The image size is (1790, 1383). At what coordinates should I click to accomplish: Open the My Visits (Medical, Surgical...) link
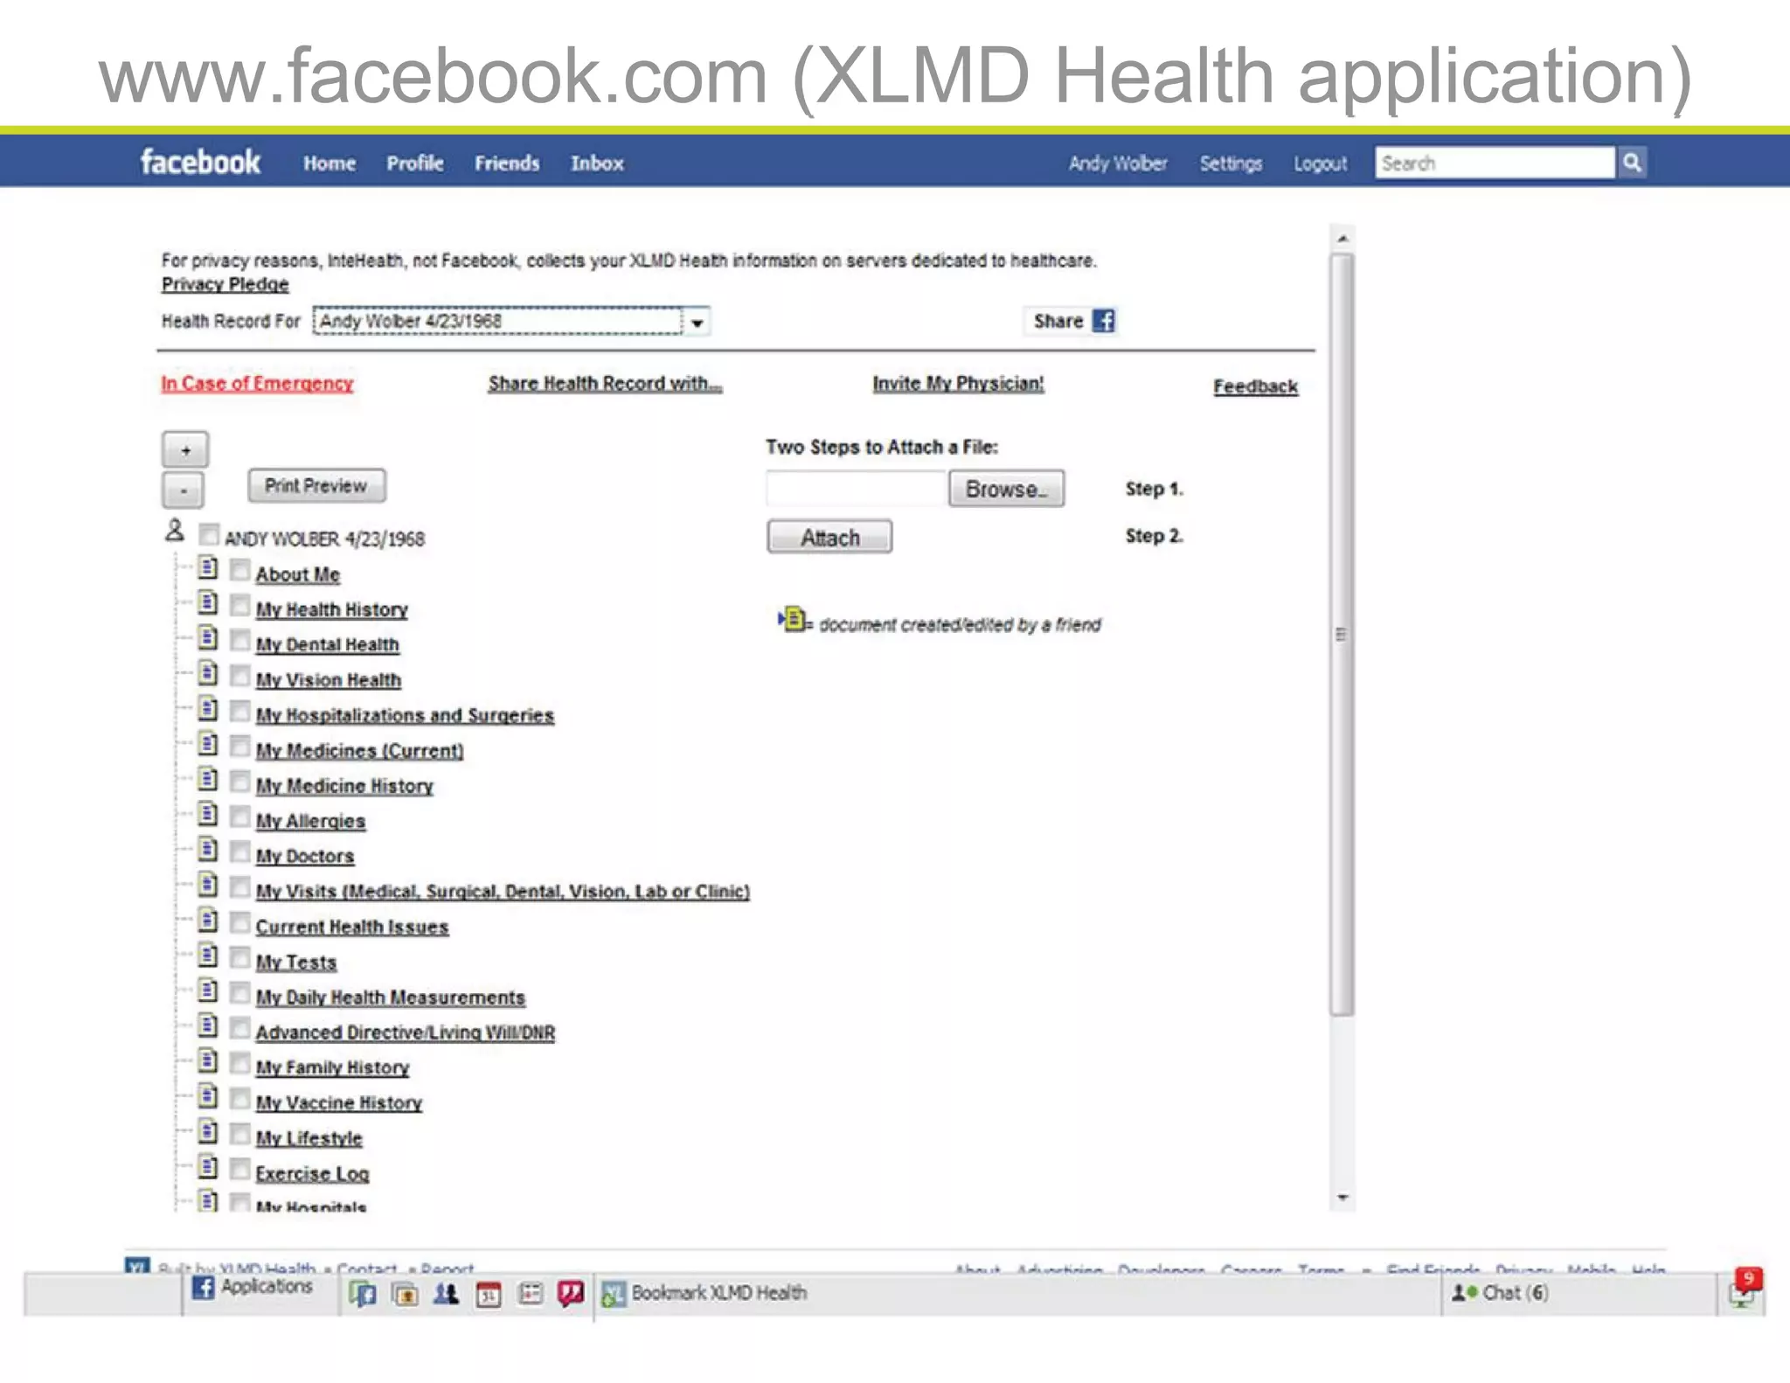tap(503, 892)
